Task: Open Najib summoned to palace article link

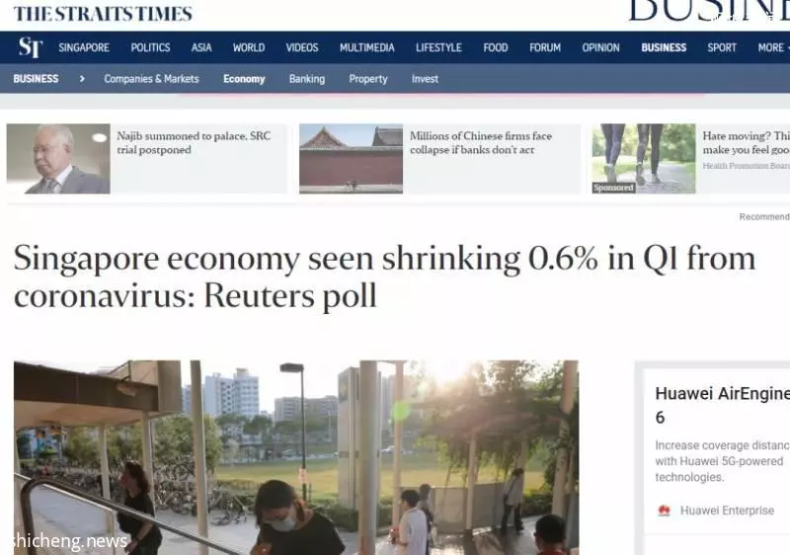Action: pyautogui.click(x=194, y=143)
